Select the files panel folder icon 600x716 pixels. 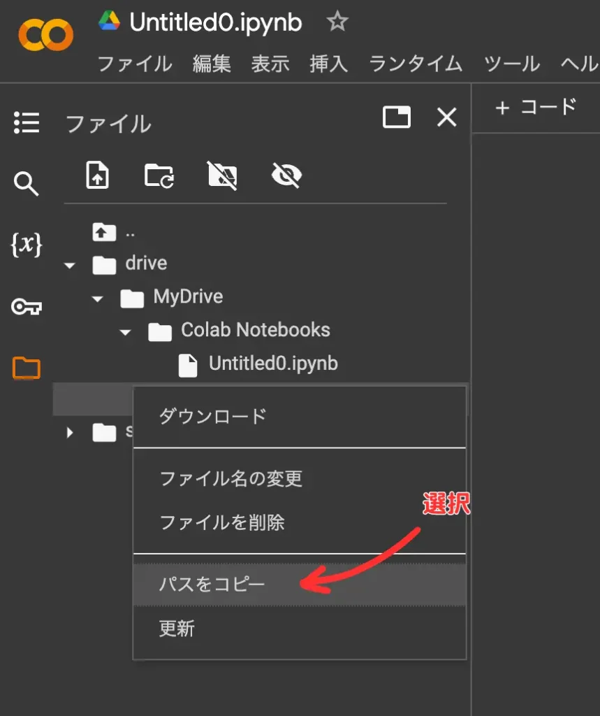pyautogui.click(x=27, y=367)
